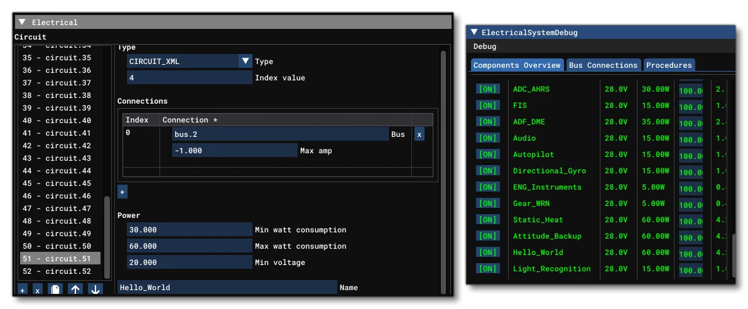The width and height of the screenshot is (748, 309).
Task: Add a connection with plus under Connections table
Action: click(x=122, y=192)
